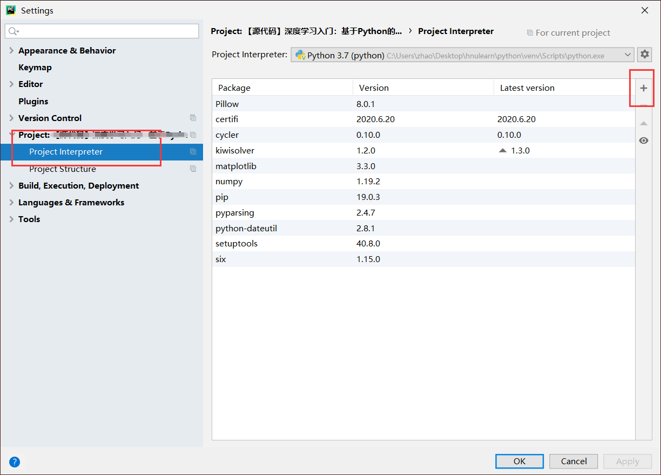Sort by the Latest version column header
This screenshot has width=661, height=475.
tap(564, 88)
